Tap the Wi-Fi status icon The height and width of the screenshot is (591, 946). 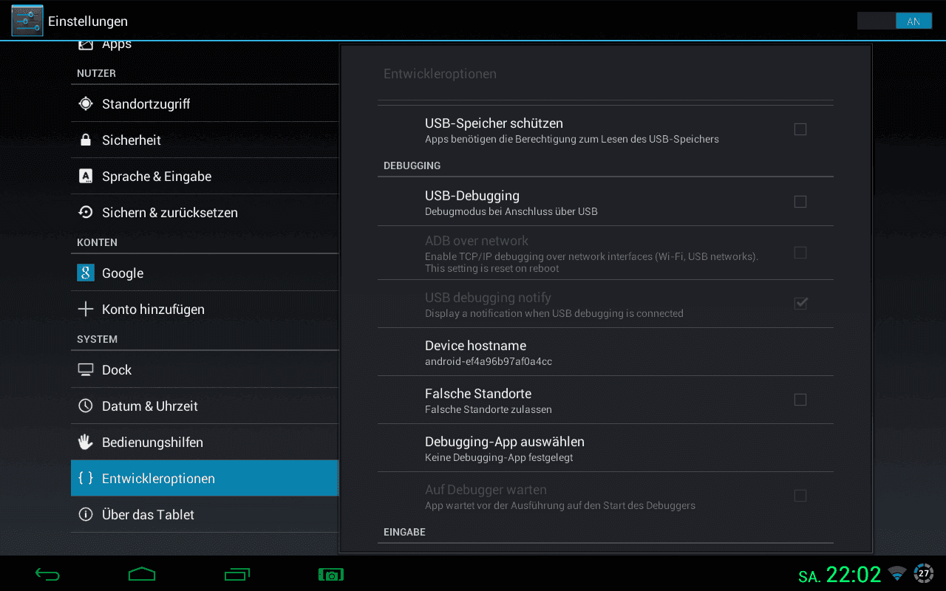[x=897, y=573]
